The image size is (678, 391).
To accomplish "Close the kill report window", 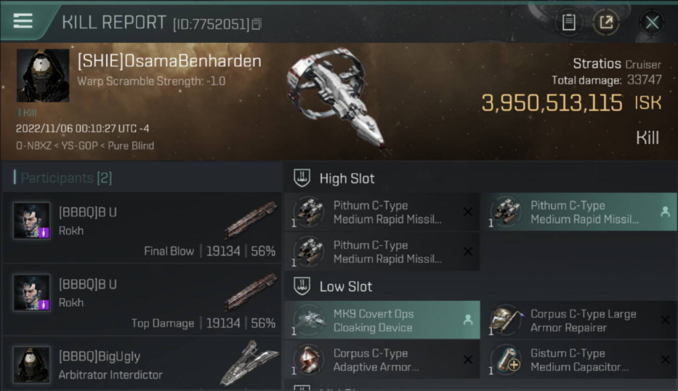I will coord(652,22).
